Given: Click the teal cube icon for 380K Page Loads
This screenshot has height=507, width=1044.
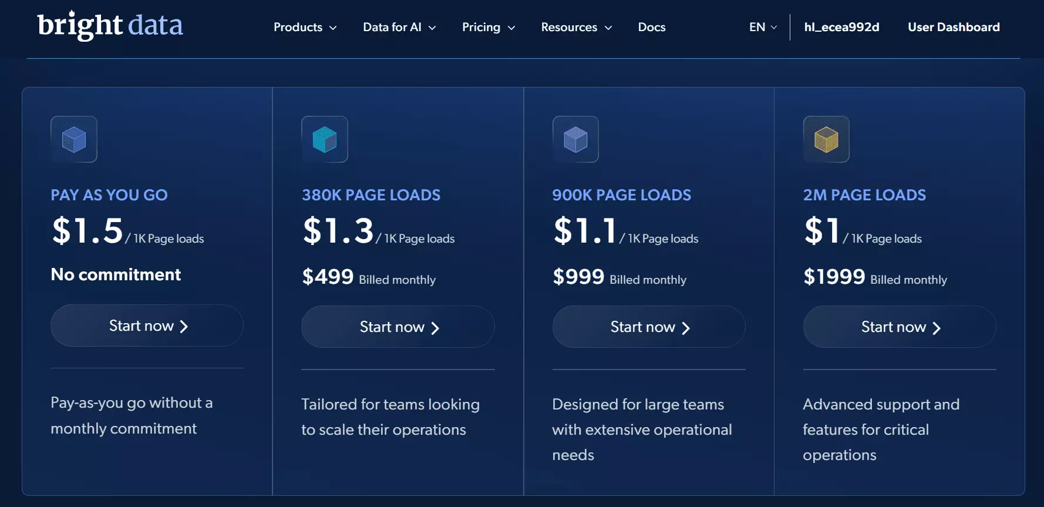Looking at the screenshot, I should (x=325, y=139).
